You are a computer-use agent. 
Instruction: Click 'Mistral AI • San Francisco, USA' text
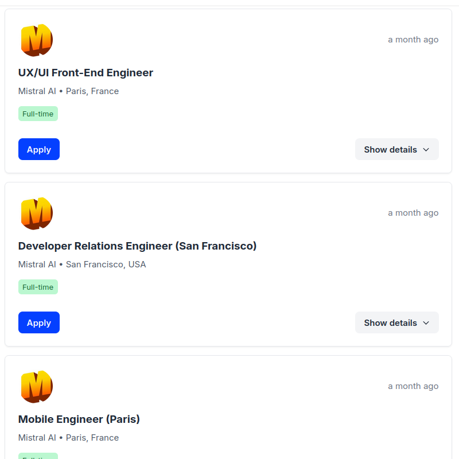[x=82, y=264]
